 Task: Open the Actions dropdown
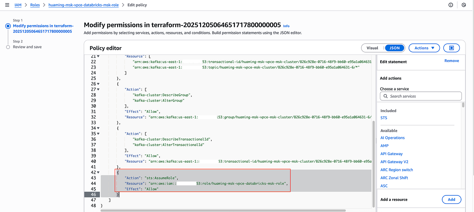(x=424, y=48)
